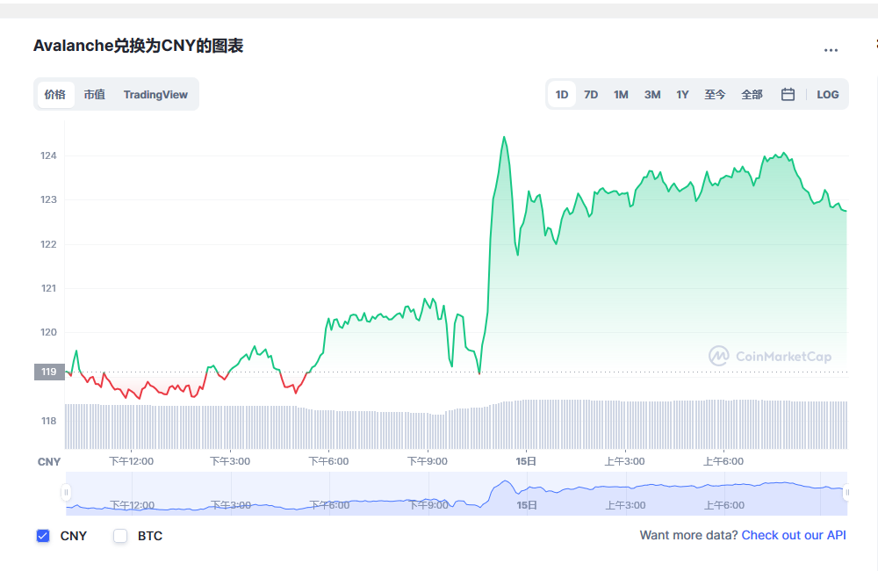
Task: Grab the left range slider handle
Action: click(66, 492)
